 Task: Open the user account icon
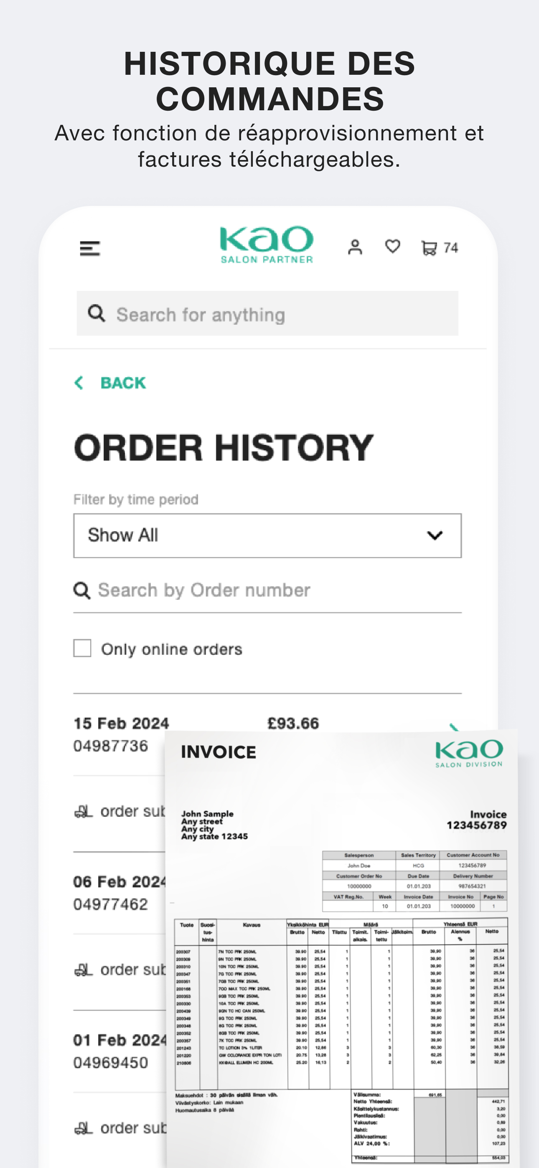355,247
